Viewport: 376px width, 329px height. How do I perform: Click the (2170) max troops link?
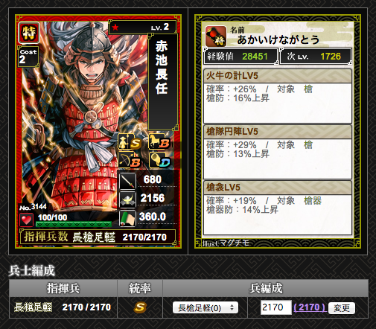(309, 307)
